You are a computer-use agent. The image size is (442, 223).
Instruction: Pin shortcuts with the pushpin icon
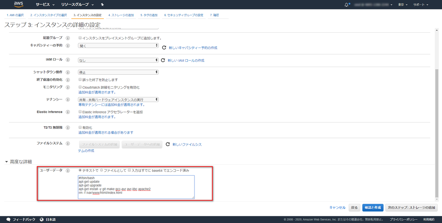click(102, 5)
